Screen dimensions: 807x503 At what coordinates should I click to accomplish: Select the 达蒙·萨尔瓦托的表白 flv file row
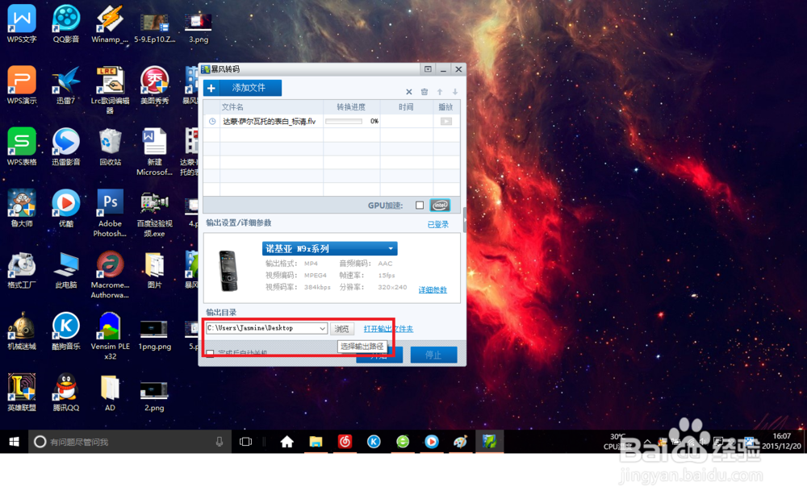(x=332, y=122)
